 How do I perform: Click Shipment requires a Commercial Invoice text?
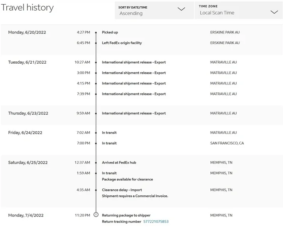135,196
